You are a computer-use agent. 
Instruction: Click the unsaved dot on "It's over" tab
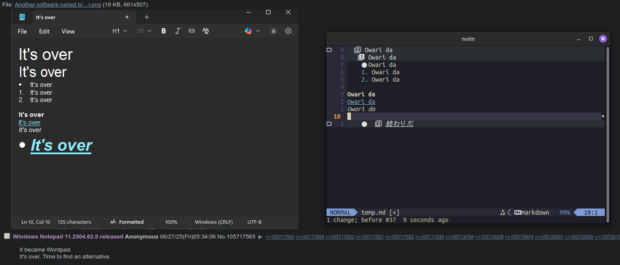pos(127,17)
